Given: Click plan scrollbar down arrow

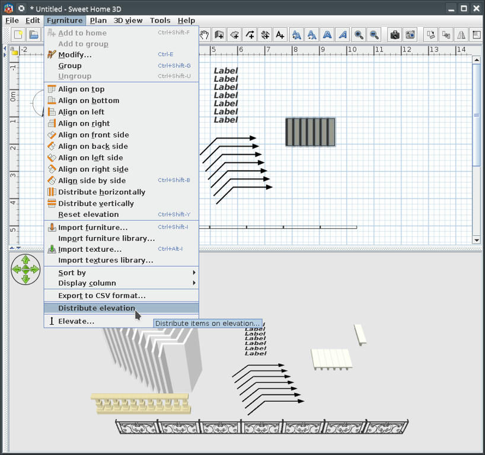Looking at the screenshot, I should [x=477, y=240].
